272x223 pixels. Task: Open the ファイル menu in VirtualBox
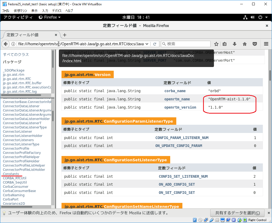pyautogui.click(x=6, y=11)
